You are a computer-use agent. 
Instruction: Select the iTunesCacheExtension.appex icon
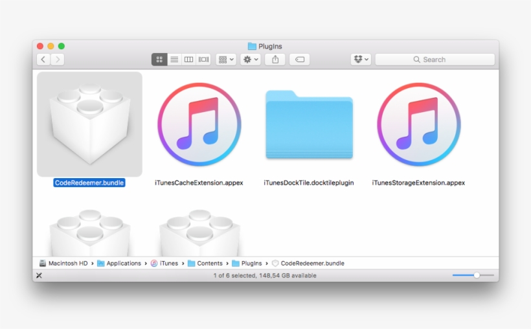coord(199,124)
